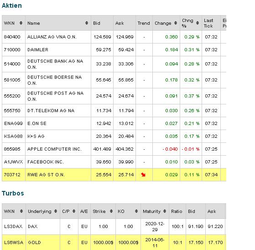The image size is (255, 250).
Task: Sort Turbos by Strike sort arrows
Action: coord(111,211)
